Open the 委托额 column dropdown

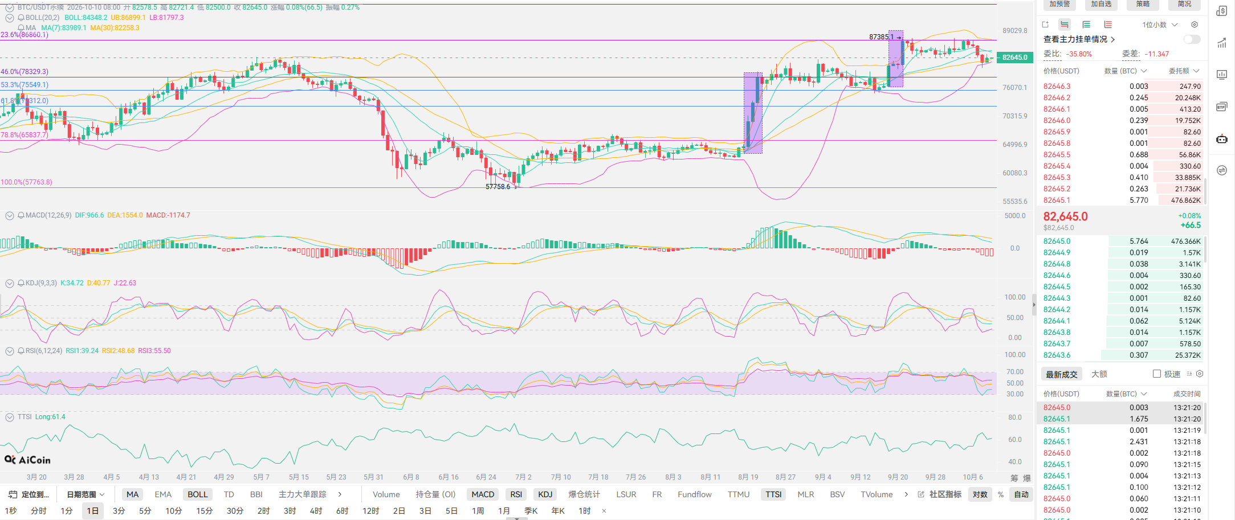(1184, 71)
